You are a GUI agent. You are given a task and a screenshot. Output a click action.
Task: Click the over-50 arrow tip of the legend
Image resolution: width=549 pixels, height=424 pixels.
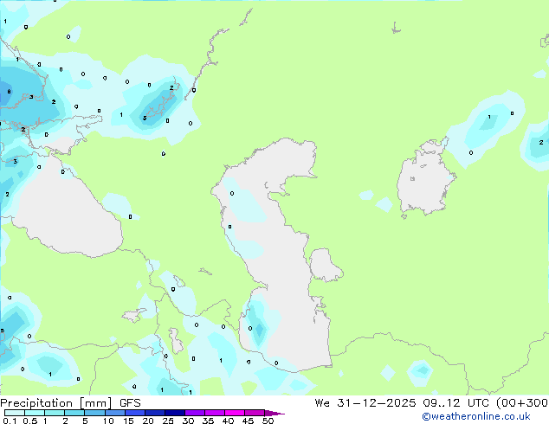(274, 413)
